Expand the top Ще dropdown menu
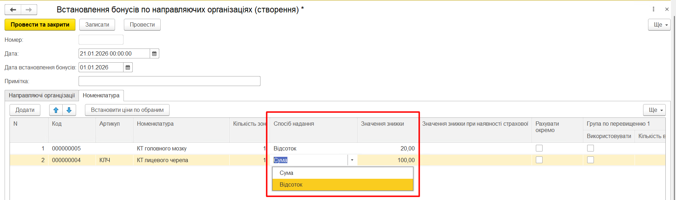The height and width of the screenshot is (200, 676). (659, 25)
